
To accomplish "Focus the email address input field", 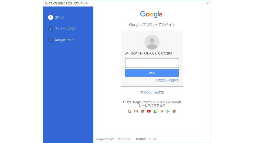I will (x=152, y=63).
